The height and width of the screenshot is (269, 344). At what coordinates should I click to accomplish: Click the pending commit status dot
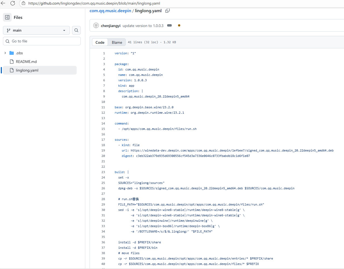click(x=179, y=25)
